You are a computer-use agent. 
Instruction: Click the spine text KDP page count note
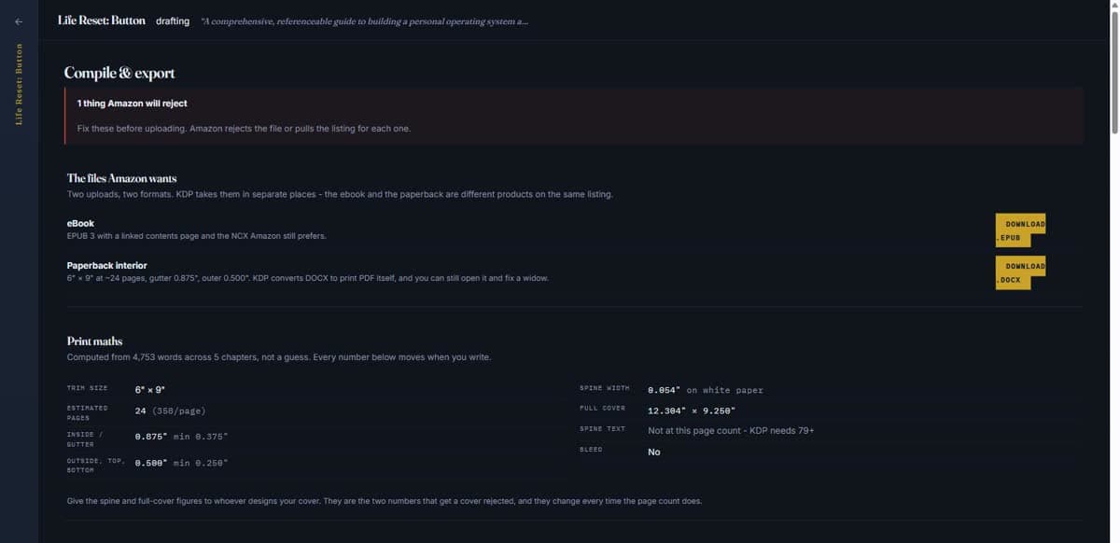click(x=731, y=431)
